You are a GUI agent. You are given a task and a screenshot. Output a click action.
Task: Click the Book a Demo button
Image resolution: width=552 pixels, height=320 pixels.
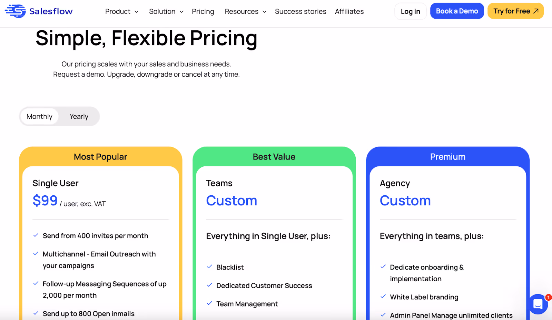pos(457,11)
